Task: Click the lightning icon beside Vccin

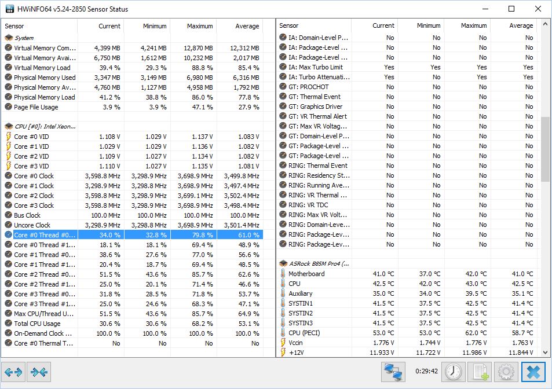Action: pyautogui.click(x=283, y=343)
